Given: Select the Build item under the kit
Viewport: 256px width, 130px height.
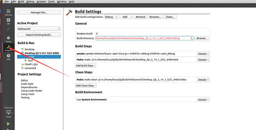Looking at the screenshot, I should point(39,57).
